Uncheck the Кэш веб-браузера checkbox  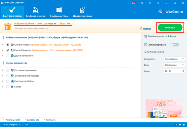tap(8, 50)
